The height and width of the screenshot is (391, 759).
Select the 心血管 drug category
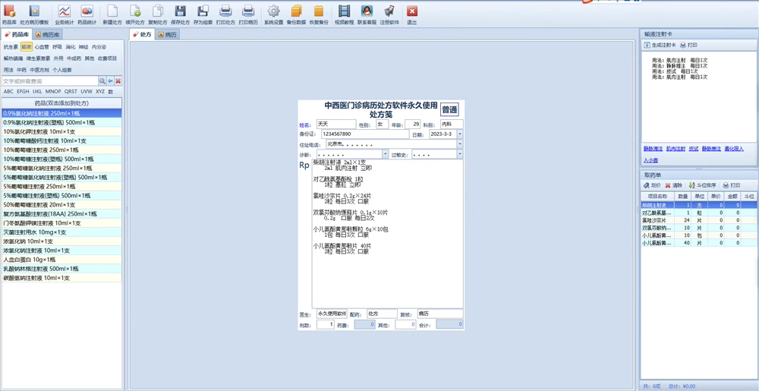pyautogui.click(x=42, y=47)
